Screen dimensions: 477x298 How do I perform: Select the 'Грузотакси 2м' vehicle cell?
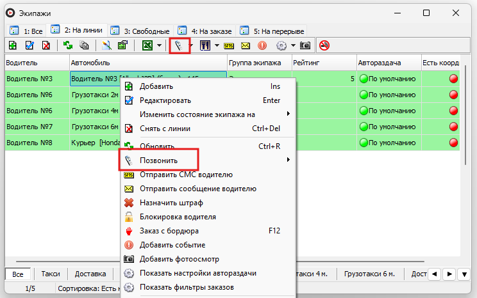96,95
